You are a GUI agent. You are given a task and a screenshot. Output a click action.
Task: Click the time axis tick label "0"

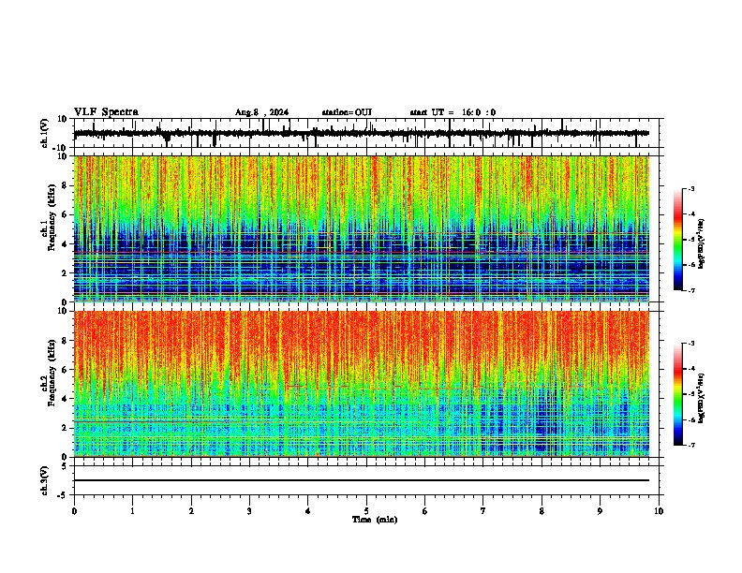(74, 511)
